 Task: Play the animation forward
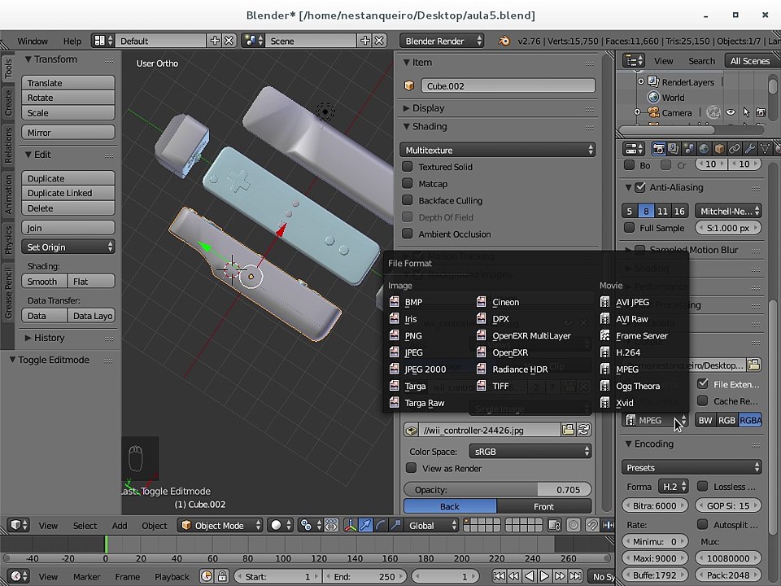[544, 576]
